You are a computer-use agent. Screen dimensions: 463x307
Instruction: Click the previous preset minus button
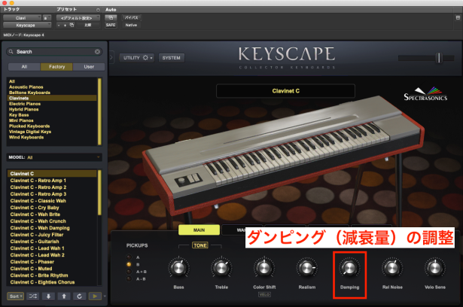point(59,25)
